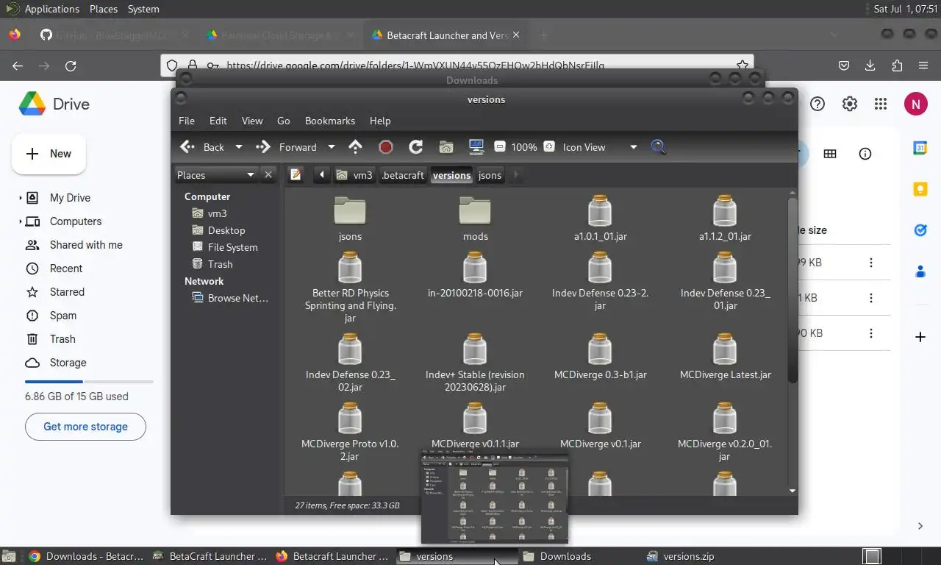Screen dimensions: 941x565
Task: Open the Home folder toolbar icon
Action: [446, 147]
